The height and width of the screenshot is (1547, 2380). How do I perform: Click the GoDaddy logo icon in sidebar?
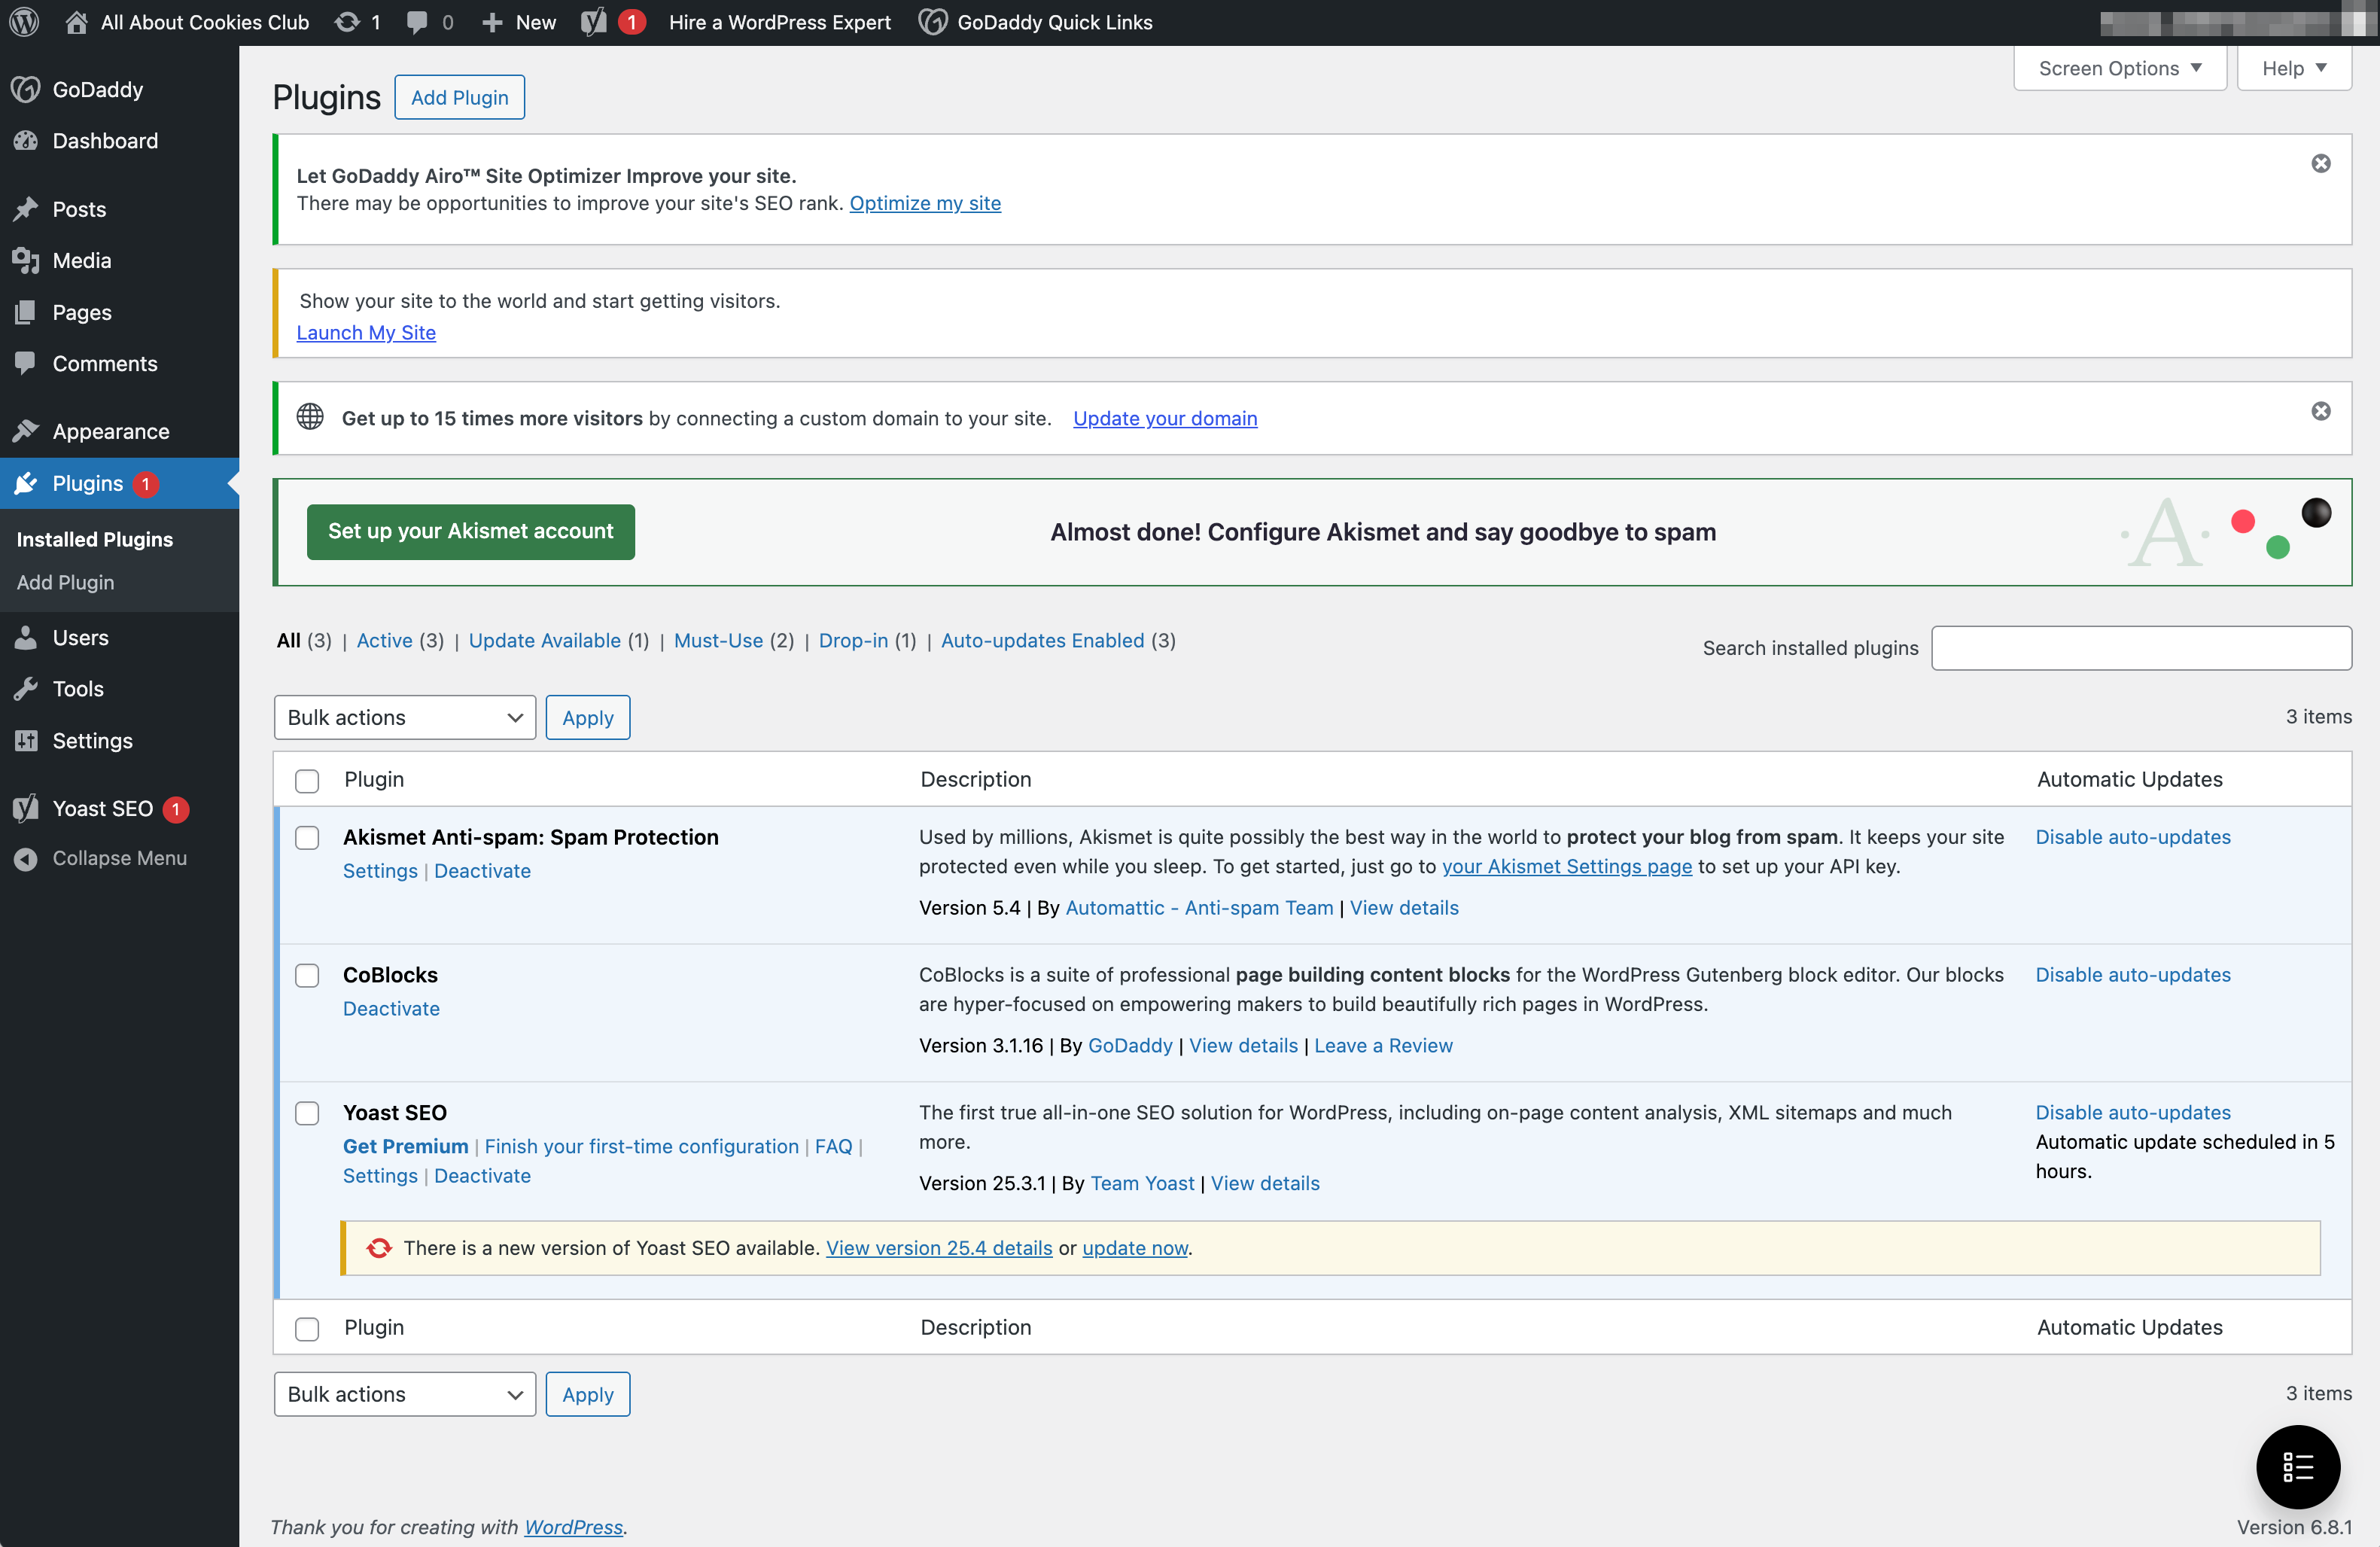26,89
